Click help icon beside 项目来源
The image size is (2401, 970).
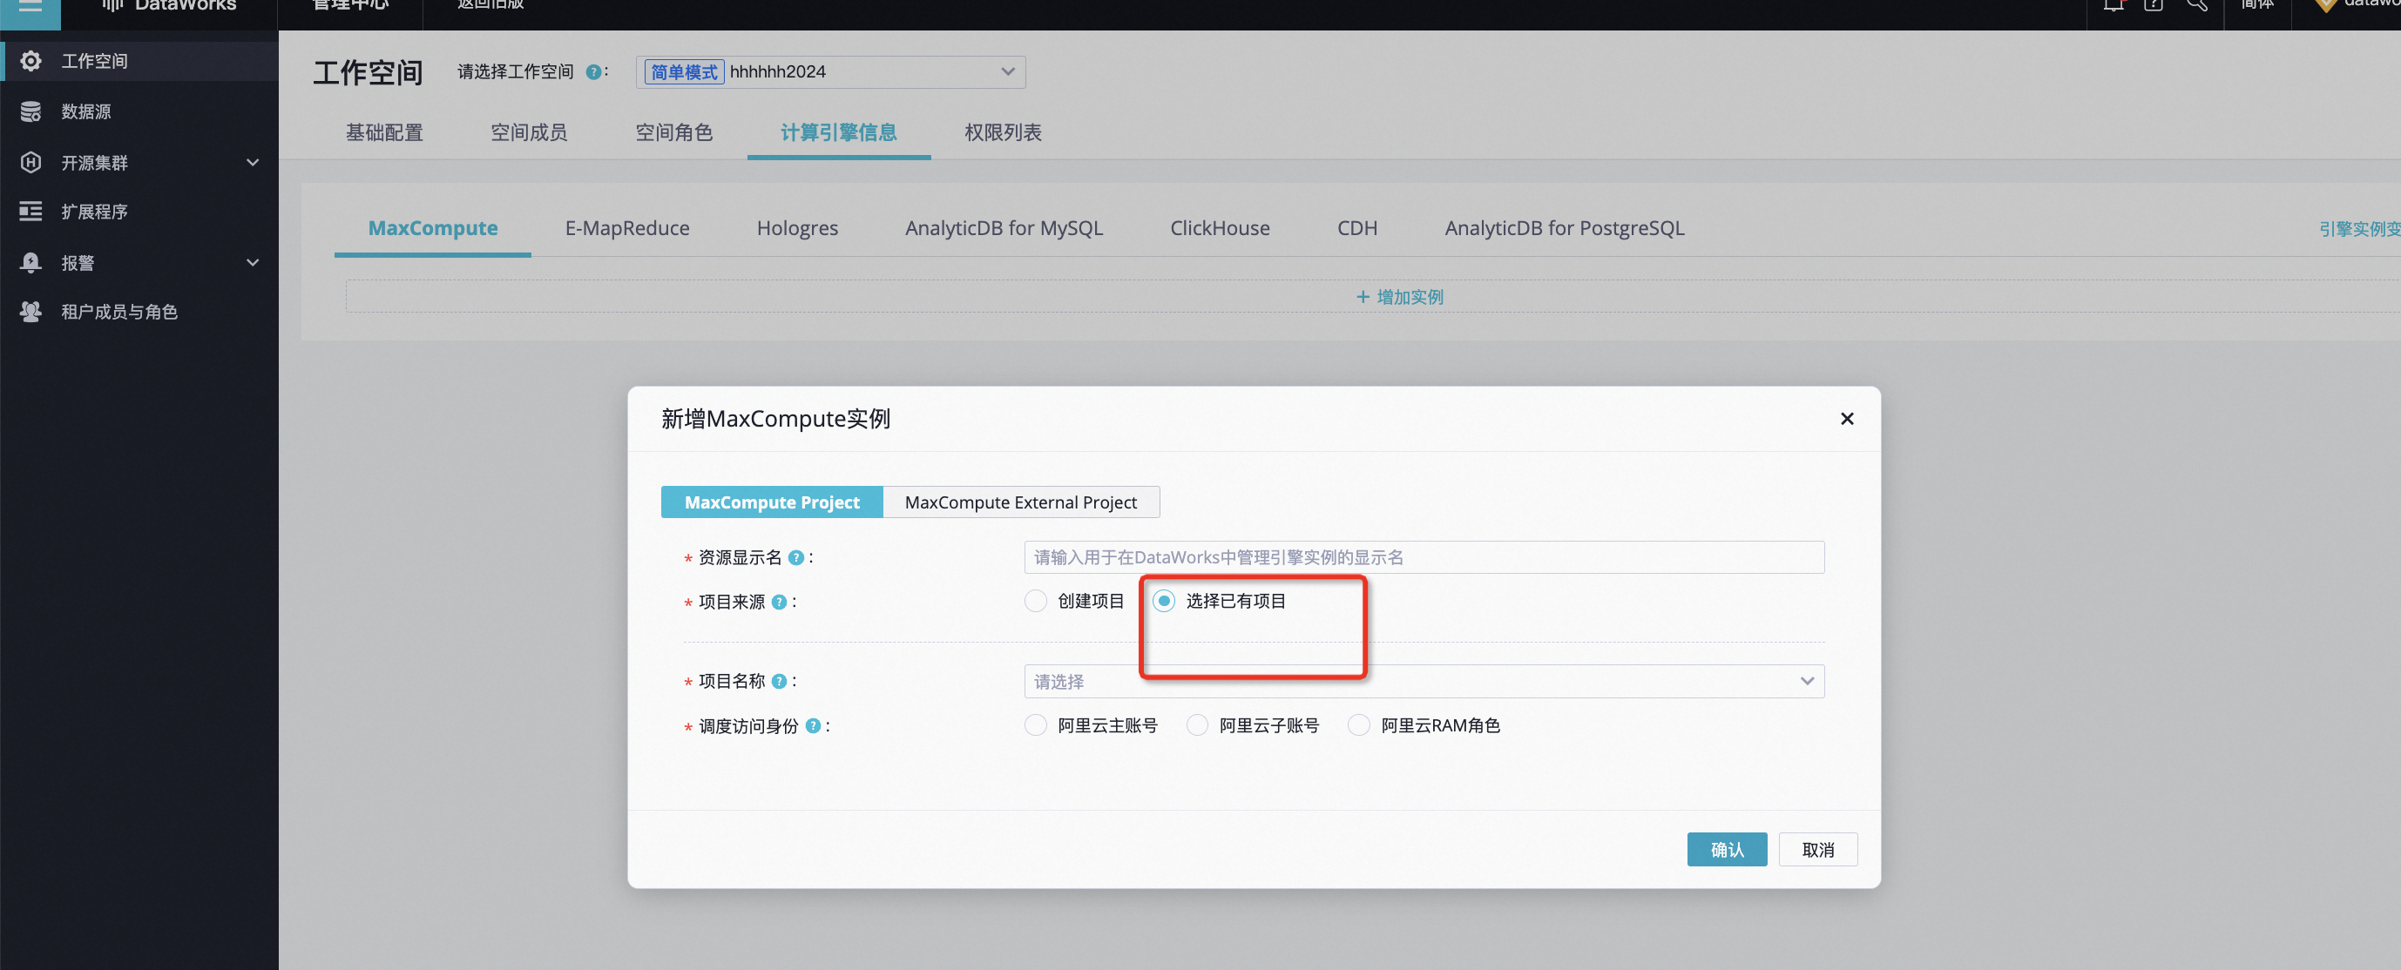(x=779, y=602)
